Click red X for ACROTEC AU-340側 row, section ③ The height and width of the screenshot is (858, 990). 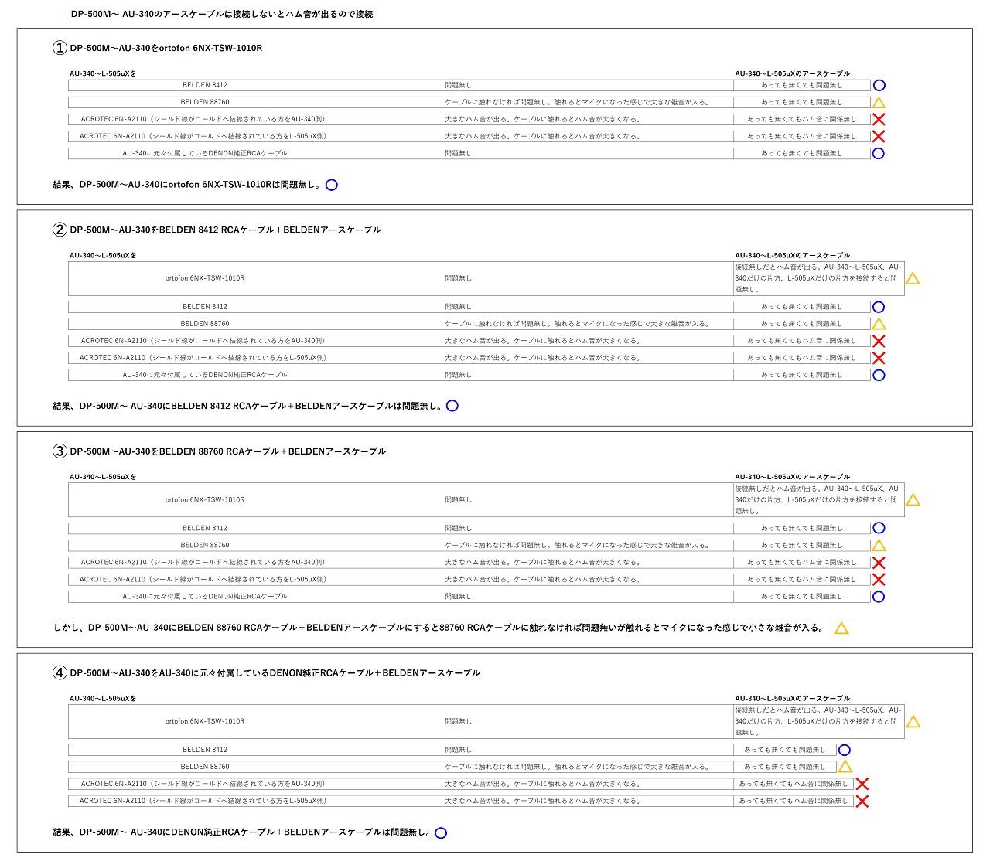(879, 563)
